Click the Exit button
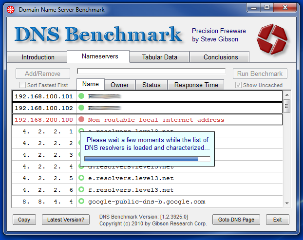303x240 pixels. point(278,220)
